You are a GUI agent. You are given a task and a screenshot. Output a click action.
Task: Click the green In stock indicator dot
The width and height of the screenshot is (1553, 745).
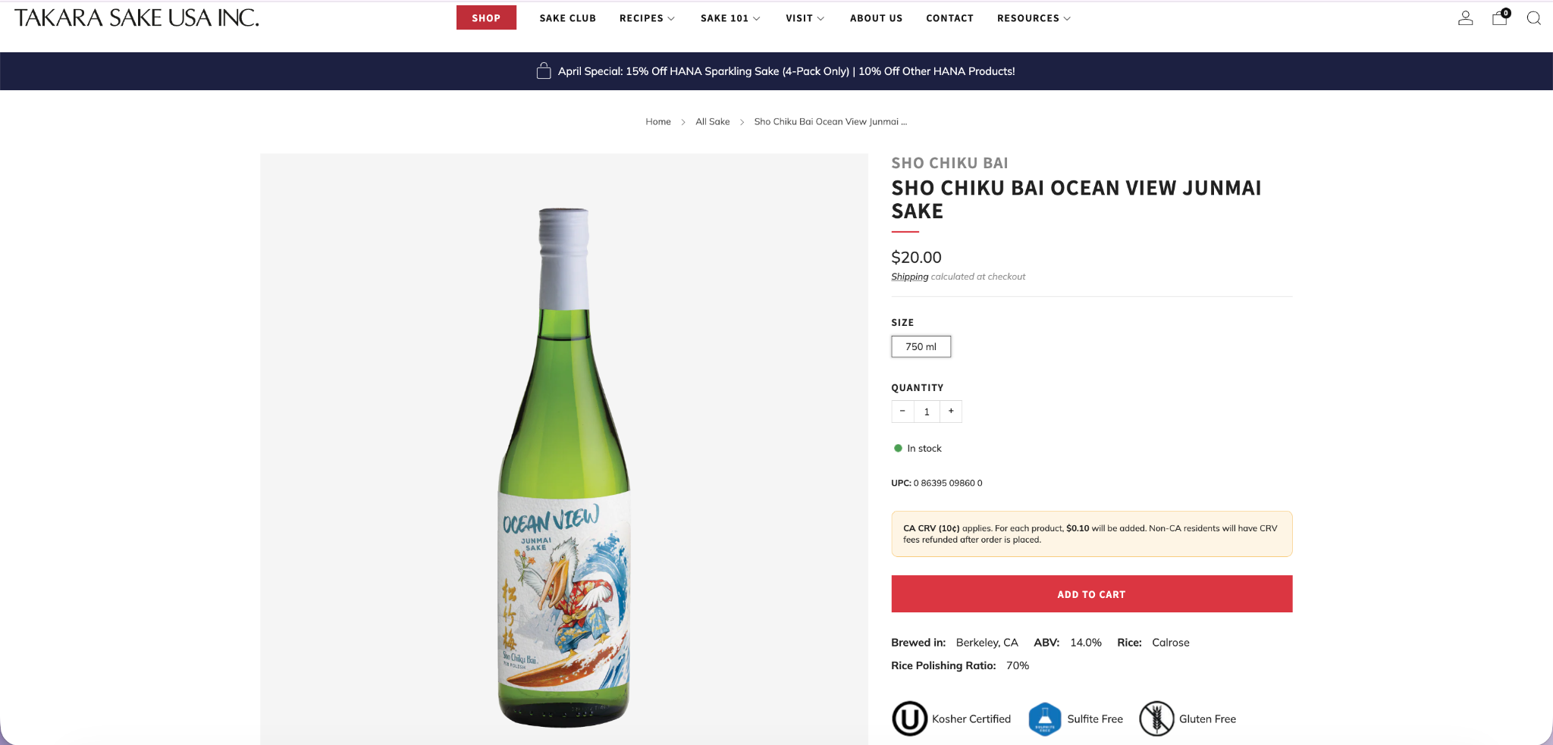897,448
